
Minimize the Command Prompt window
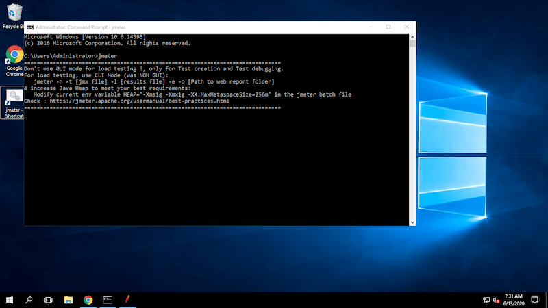click(370, 27)
